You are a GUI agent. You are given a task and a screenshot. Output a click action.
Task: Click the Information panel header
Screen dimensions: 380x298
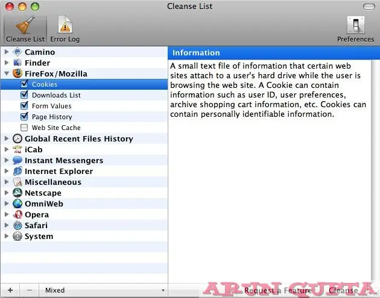click(274, 53)
